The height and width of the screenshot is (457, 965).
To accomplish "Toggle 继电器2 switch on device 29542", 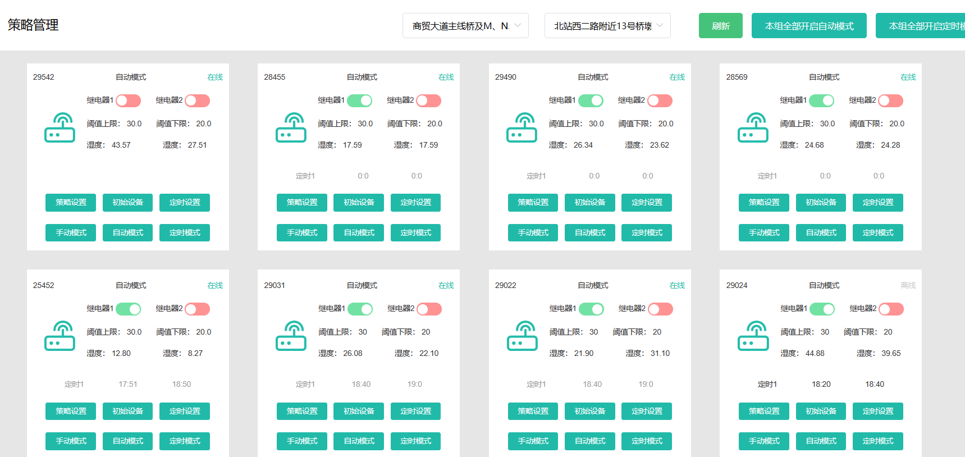I will [197, 100].
